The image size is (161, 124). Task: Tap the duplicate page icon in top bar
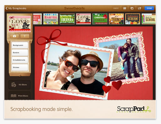(x=132, y=8)
